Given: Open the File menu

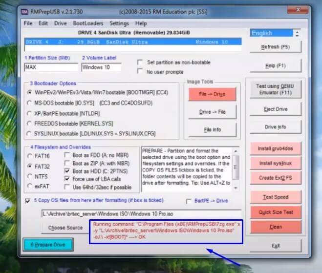Looking at the screenshot, I should (x=28, y=23).
